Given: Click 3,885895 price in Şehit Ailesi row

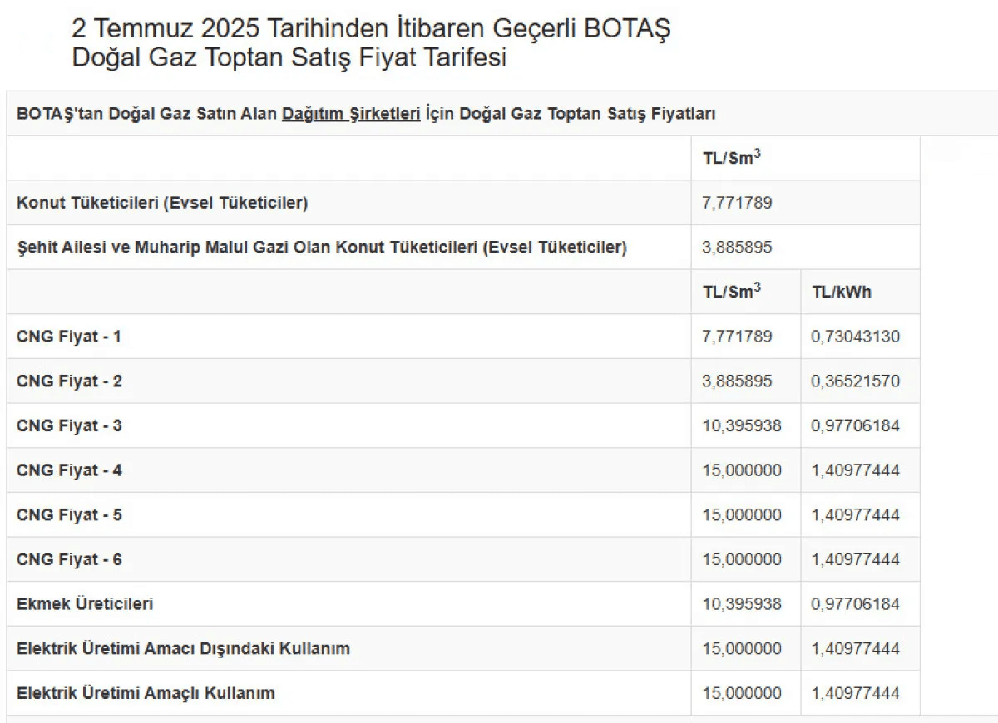Looking at the screenshot, I should (x=737, y=247).
